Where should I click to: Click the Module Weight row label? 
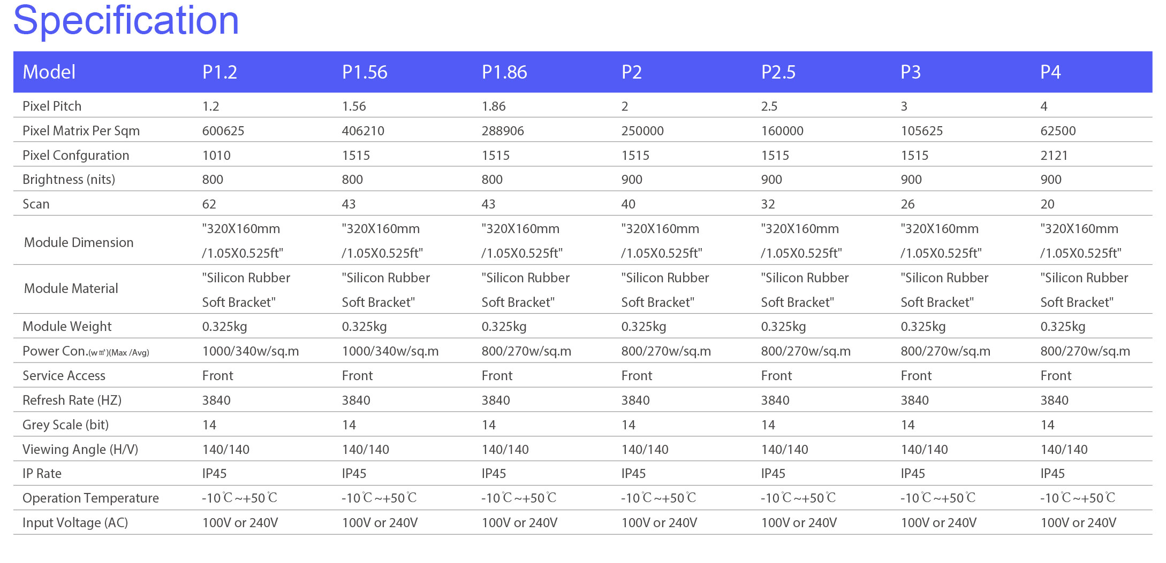tap(67, 326)
